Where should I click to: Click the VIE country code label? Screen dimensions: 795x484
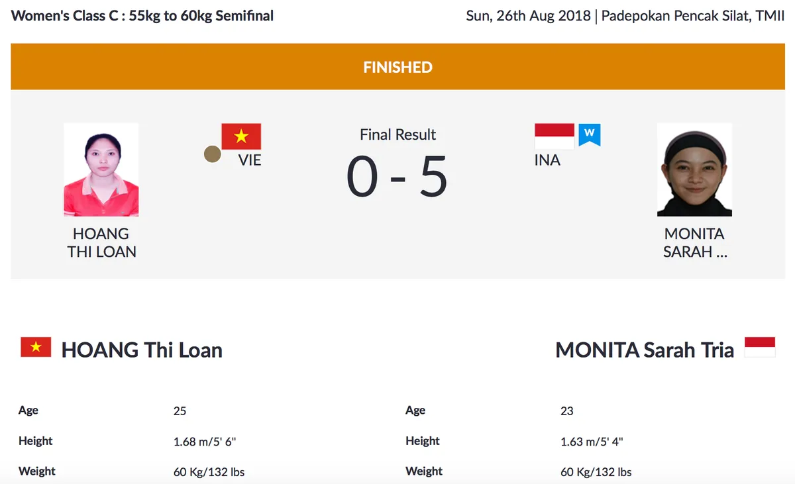pos(250,160)
